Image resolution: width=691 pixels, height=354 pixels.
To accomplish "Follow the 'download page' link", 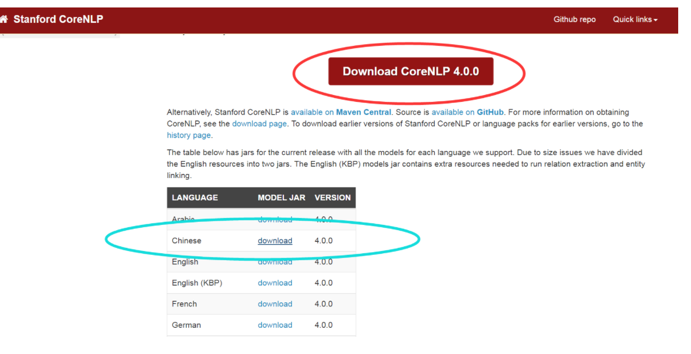I will (259, 124).
